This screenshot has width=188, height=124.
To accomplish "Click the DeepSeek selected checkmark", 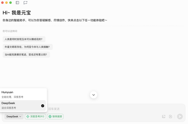I will coord(42,106).
